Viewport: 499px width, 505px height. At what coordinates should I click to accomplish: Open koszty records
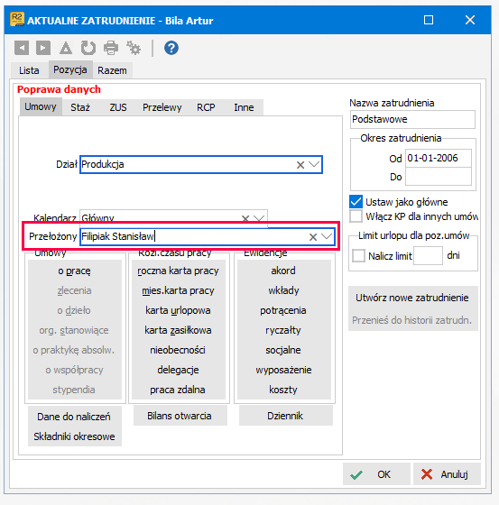tap(283, 390)
